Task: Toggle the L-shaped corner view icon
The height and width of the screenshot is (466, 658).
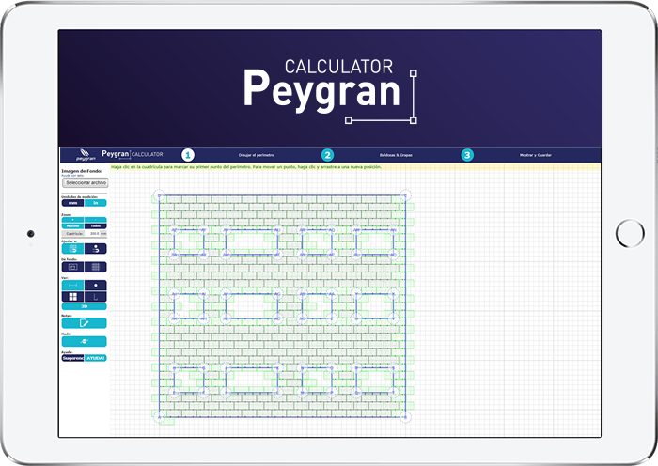Action: point(96,297)
